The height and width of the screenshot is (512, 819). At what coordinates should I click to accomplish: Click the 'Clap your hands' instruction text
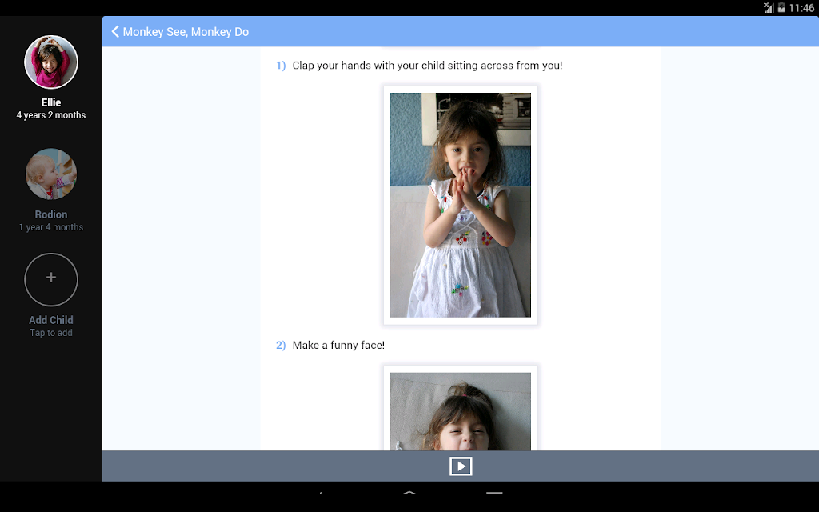click(427, 66)
